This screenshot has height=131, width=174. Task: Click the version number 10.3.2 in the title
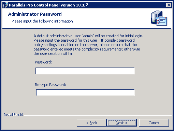(x=82, y=5)
